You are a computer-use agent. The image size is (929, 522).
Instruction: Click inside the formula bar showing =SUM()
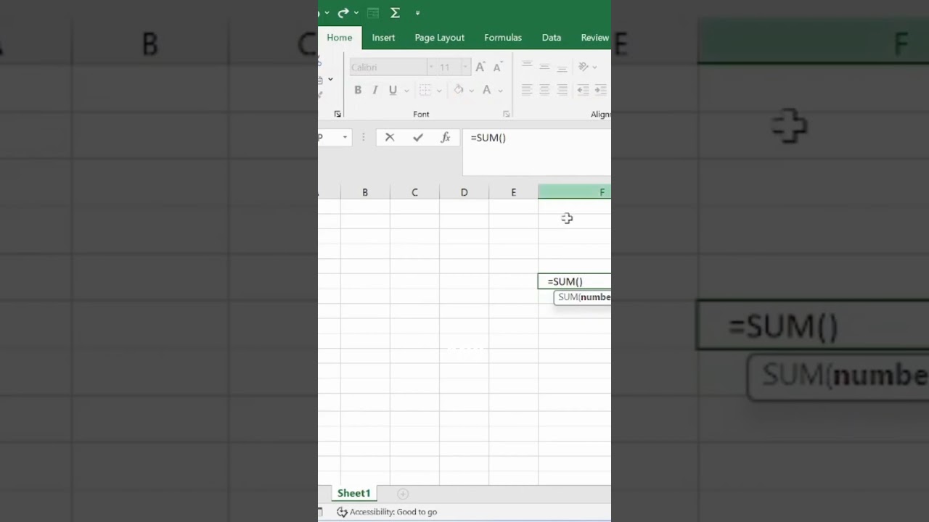pyautogui.click(x=537, y=152)
